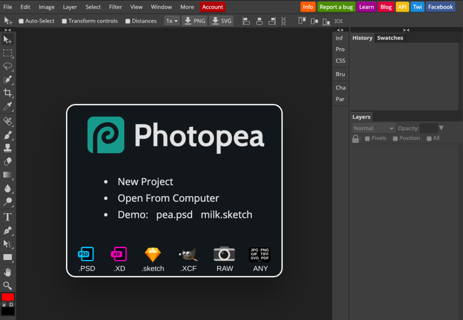The image size is (463, 320).
Task: Expand the side panel strip arrows
Action: pyautogui.click(x=340, y=30)
